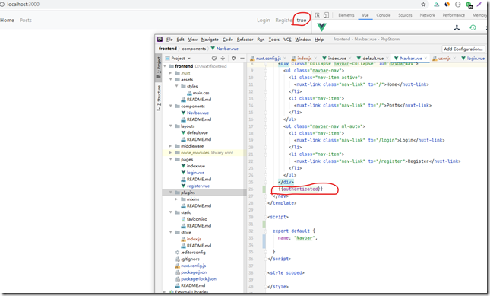Collapse the store folder arrow
Screen dimensions: 490x296
[x=171, y=232]
